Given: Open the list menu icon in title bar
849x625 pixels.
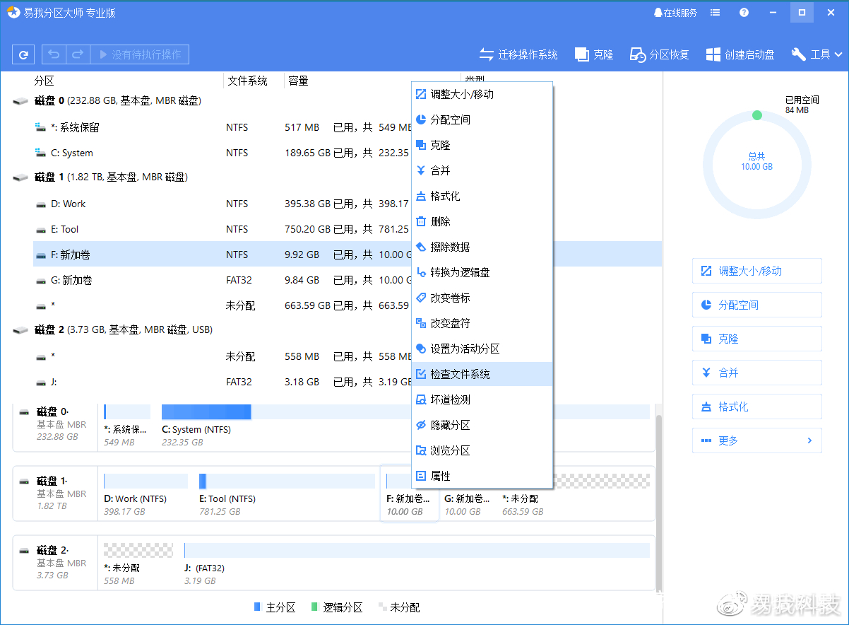Looking at the screenshot, I should pos(716,13).
